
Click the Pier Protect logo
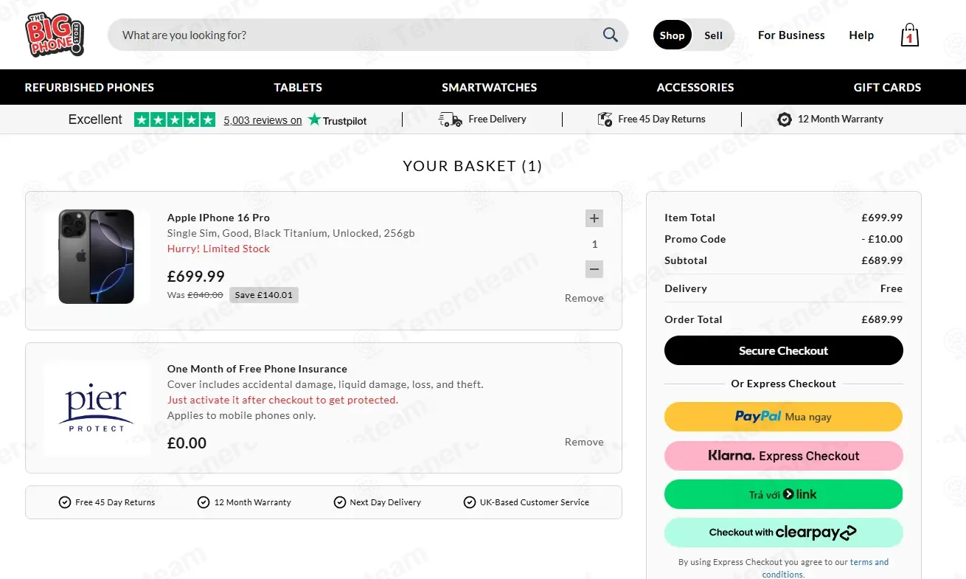coord(97,409)
